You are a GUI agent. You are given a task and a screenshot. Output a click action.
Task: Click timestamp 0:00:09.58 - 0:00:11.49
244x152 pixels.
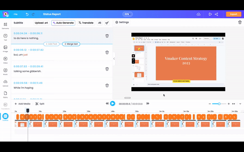click(x=28, y=83)
